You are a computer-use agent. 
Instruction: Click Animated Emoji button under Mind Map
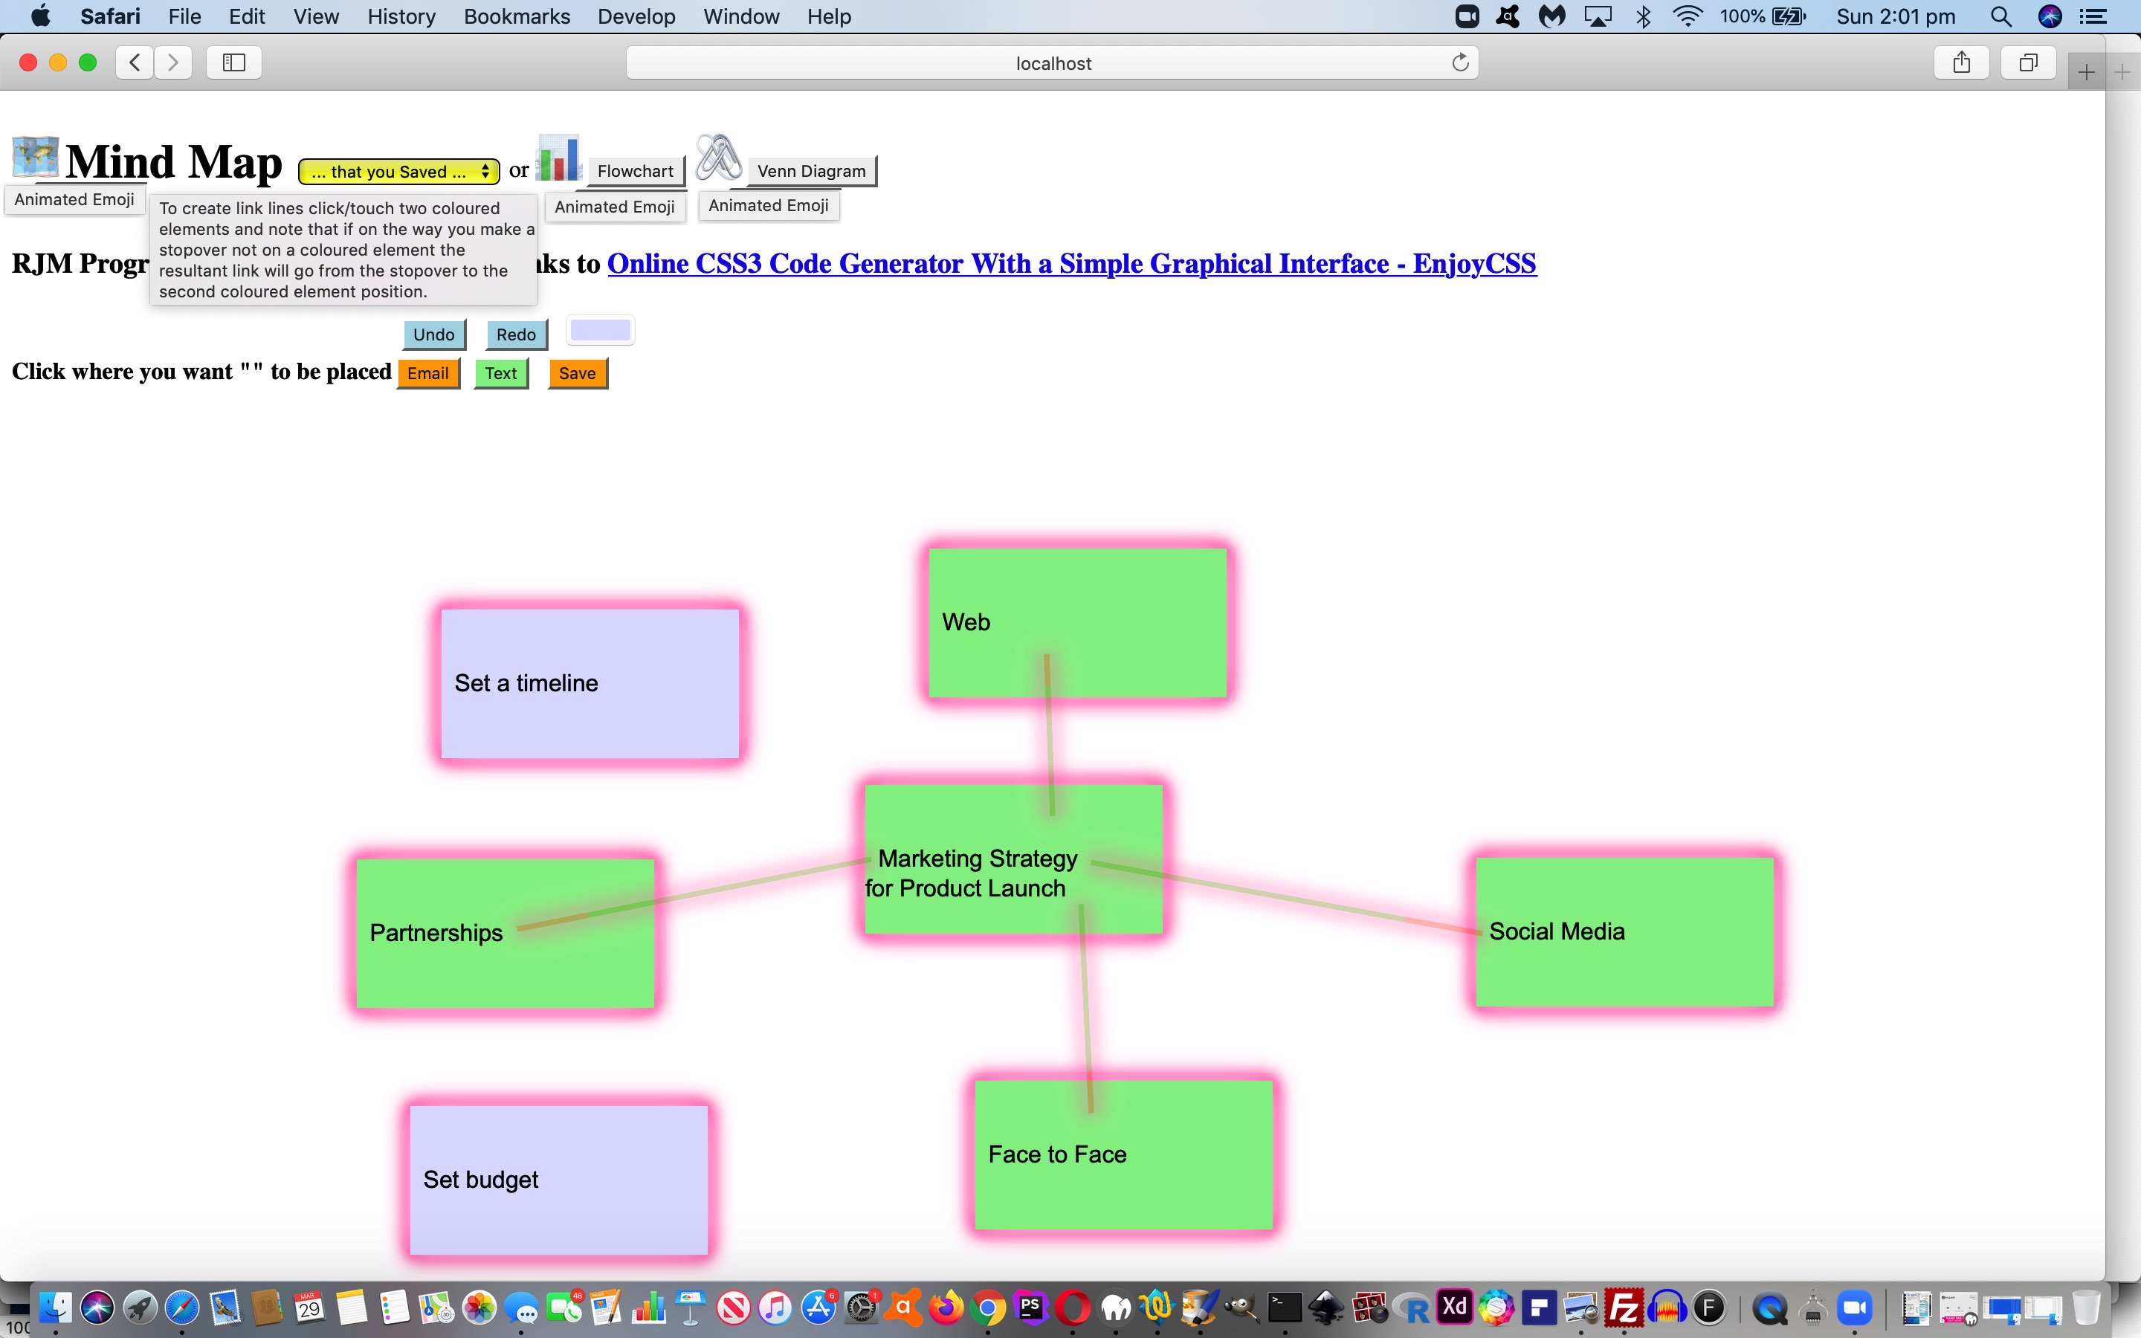(74, 199)
